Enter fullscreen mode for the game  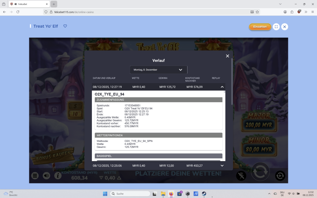[276, 27]
